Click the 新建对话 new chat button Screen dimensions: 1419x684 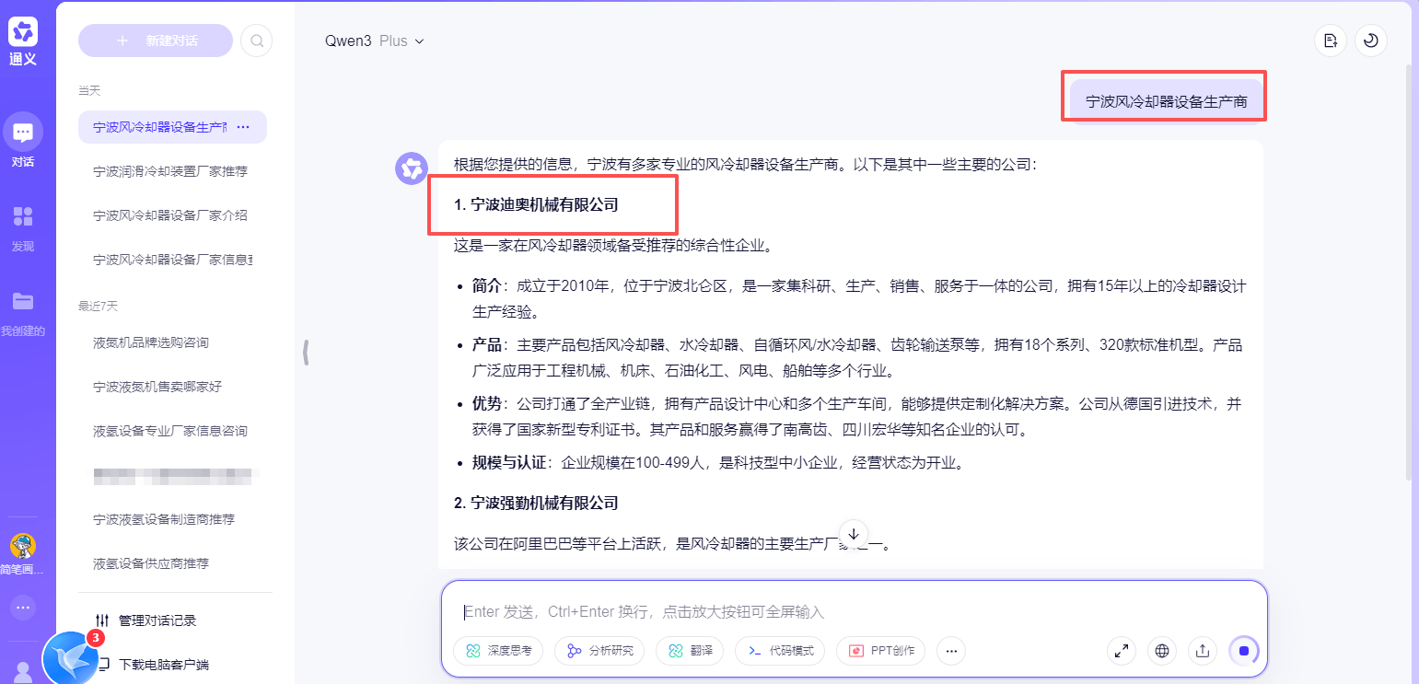coord(156,41)
